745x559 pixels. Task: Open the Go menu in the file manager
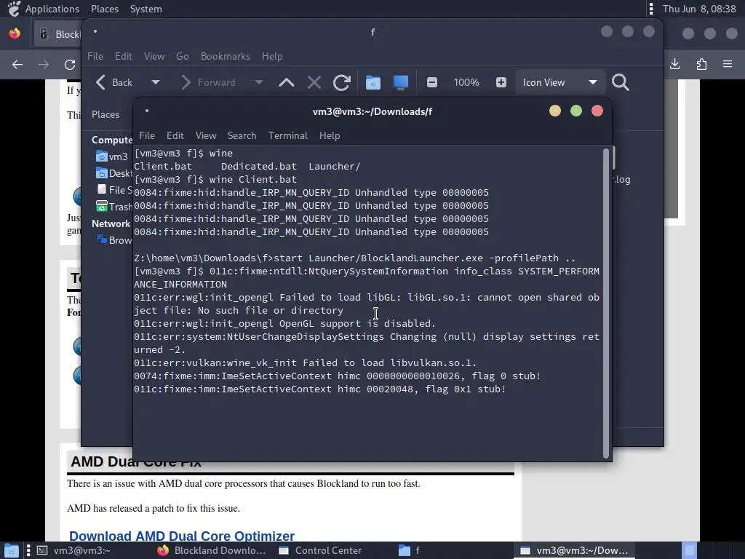click(x=183, y=56)
